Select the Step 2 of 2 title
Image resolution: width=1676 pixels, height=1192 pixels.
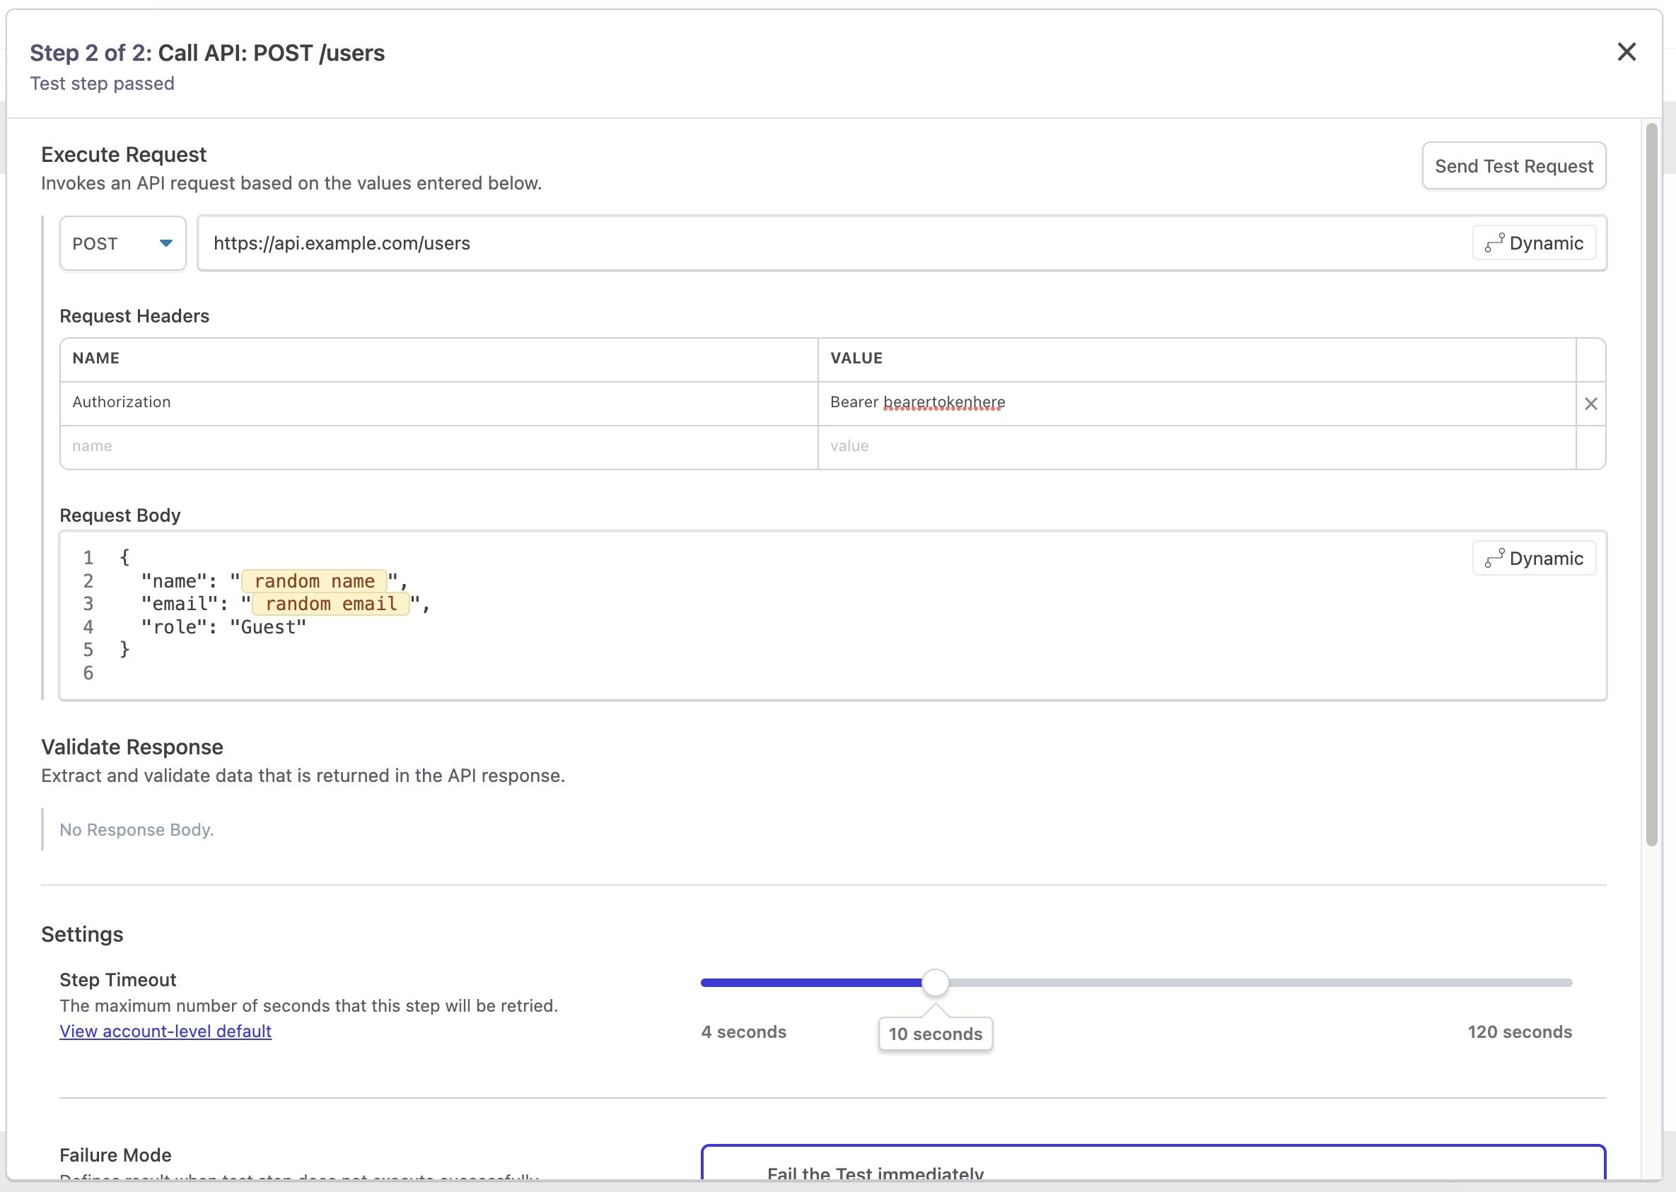point(207,52)
